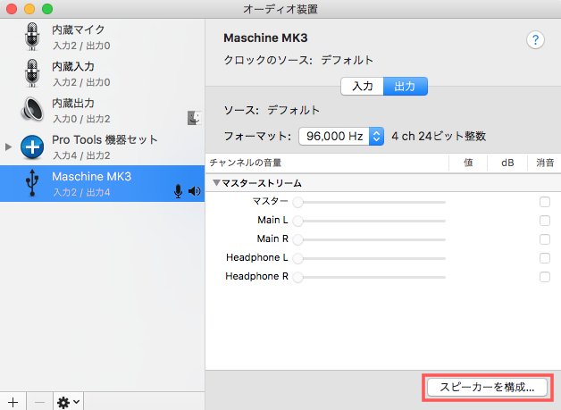Remove the device with the minus button
The height and width of the screenshot is (410, 561).
coord(39,401)
